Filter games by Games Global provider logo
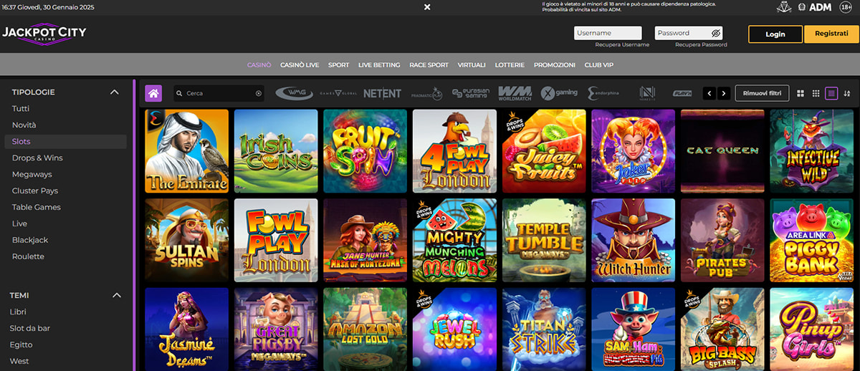Viewport: 860px width, 371px height. (338, 93)
